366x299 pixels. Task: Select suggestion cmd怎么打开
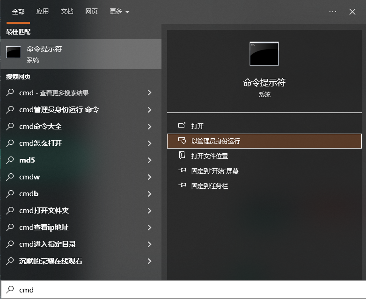point(81,143)
